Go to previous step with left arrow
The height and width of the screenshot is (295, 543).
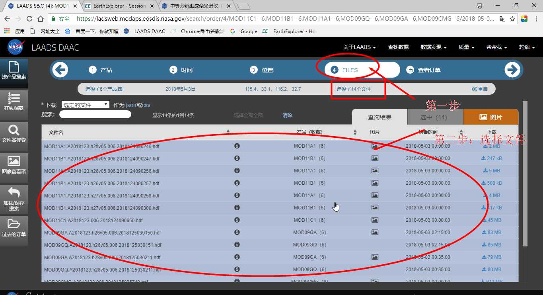[60, 70]
